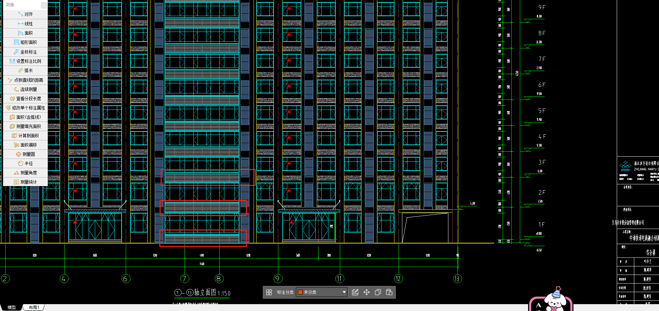Click axis bubble number 8

pyautogui.click(x=219, y=279)
